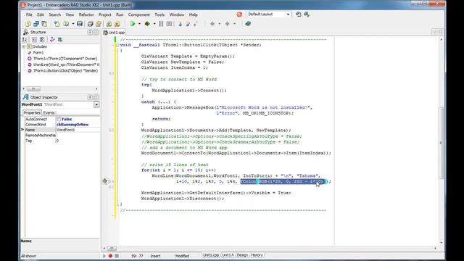The width and height of the screenshot is (464, 261).
Task: Open the Run Without Debugging dropdown arrow
Action: (154, 24)
